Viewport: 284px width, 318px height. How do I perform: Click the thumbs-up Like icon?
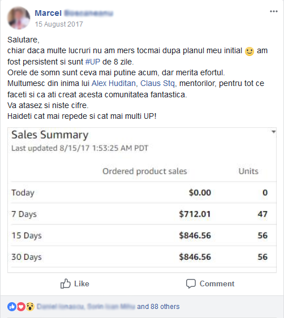[x=66, y=283]
